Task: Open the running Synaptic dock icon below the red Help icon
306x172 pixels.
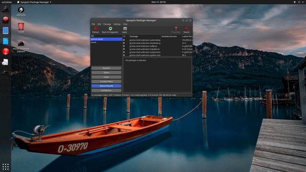Action: coord(5,62)
